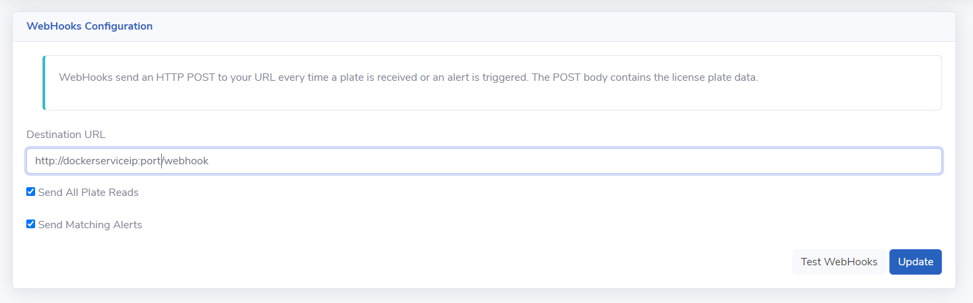Click the blue Update button
Image resolution: width=973 pixels, height=303 pixels.
[915, 262]
